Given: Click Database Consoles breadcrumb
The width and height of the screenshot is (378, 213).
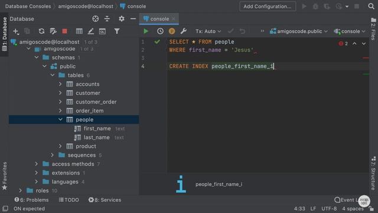Looking at the screenshot, I should [28, 7].
